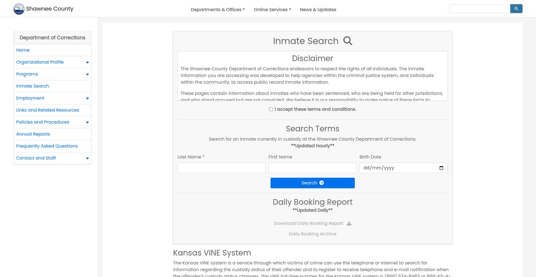This screenshot has width=536, height=277.
Task: Open the Departments & Offices dropdown
Action: (218, 9)
